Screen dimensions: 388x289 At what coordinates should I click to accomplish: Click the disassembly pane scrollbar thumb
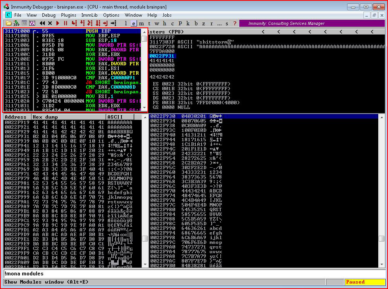(x=144, y=39)
